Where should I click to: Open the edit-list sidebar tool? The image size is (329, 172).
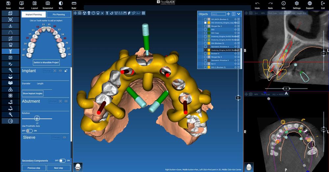11,64
